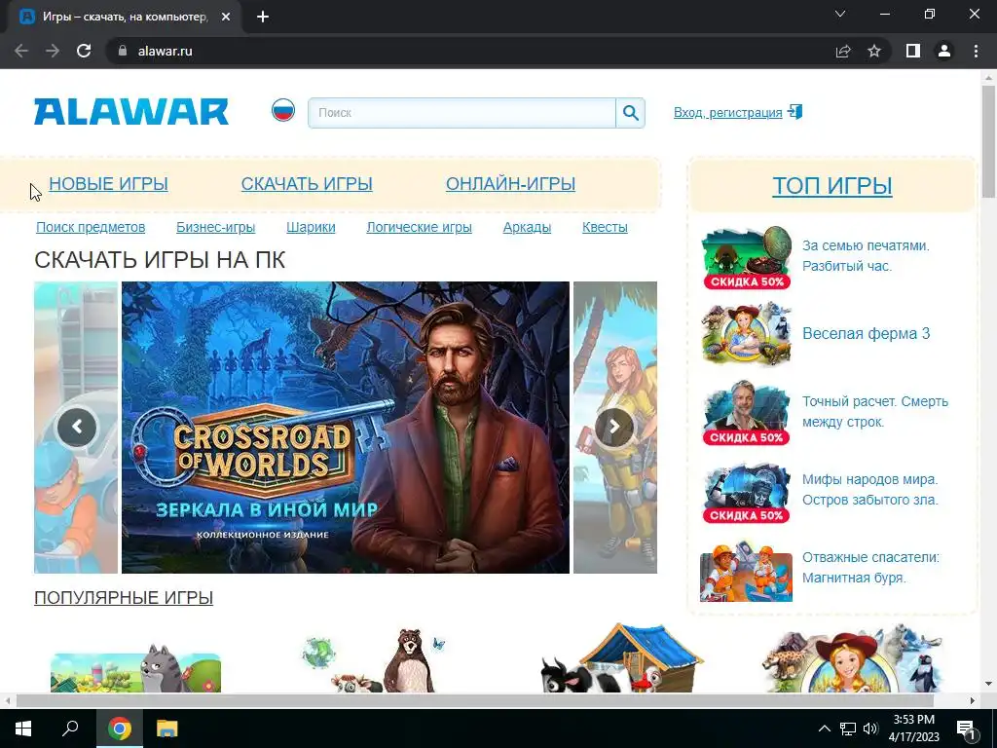
Task: Open Chrome profile avatar
Action: click(944, 51)
